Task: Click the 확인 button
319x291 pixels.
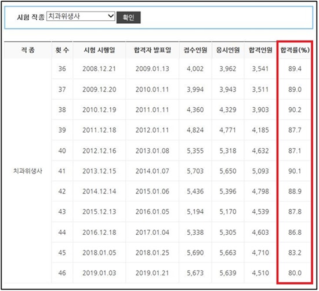Action: pos(128,17)
